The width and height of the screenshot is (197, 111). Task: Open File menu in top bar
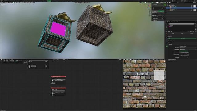pos(3,1)
